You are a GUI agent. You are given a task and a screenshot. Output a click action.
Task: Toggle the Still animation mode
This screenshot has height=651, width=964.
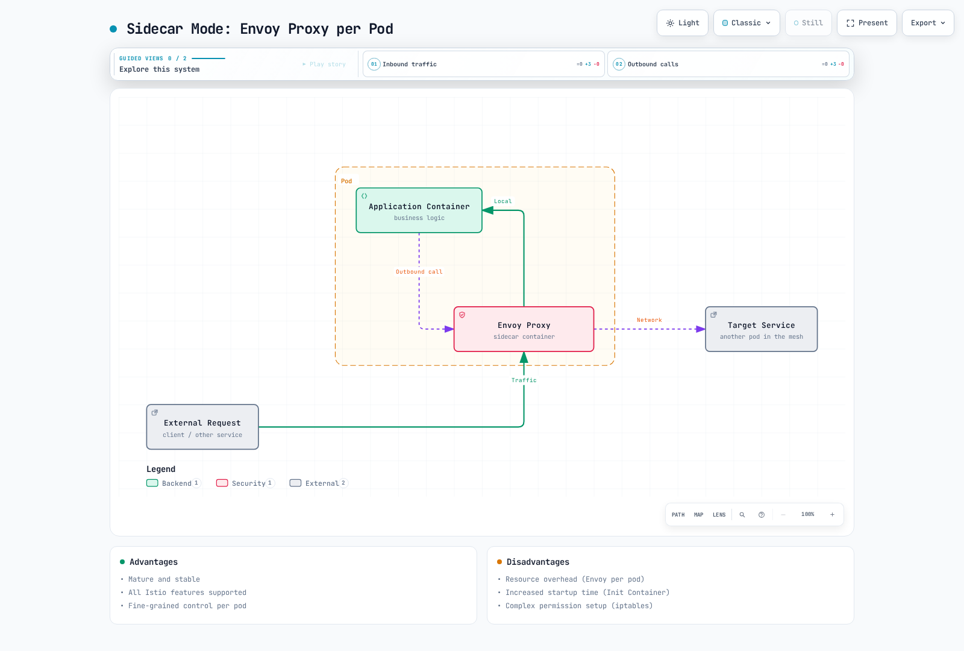point(809,23)
